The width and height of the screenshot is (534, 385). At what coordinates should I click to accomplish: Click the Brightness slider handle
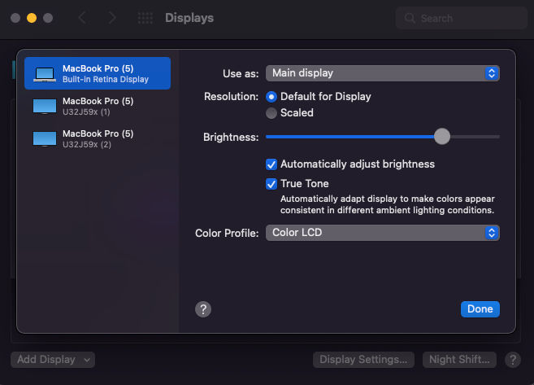pyautogui.click(x=442, y=137)
